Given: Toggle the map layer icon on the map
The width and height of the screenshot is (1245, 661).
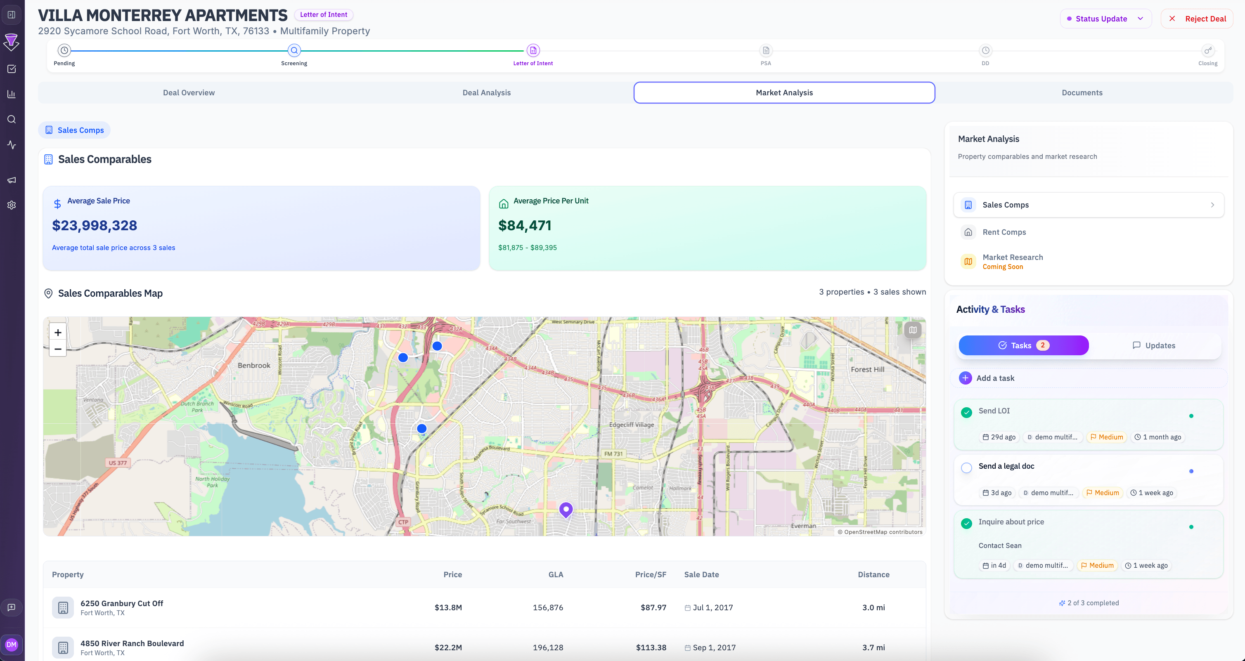Looking at the screenshot, I should (912, 330).
